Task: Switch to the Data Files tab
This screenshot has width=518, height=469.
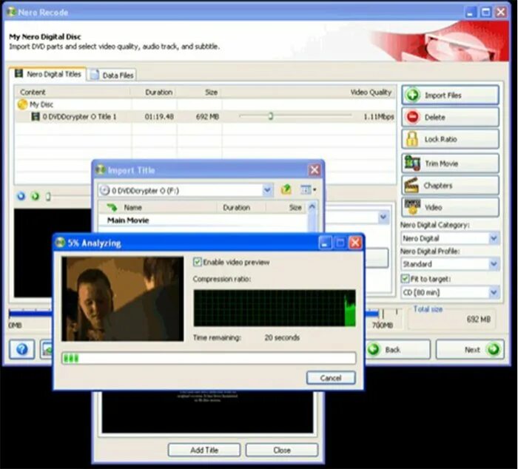Action: coord(112,75)
